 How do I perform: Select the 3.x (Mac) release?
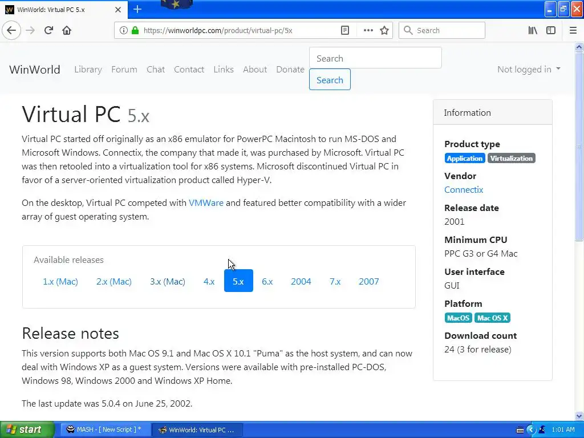pos(168,281)
